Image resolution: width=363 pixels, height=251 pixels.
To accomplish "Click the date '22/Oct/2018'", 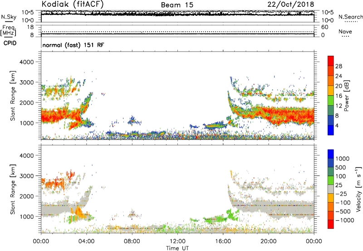I will 291,5.
